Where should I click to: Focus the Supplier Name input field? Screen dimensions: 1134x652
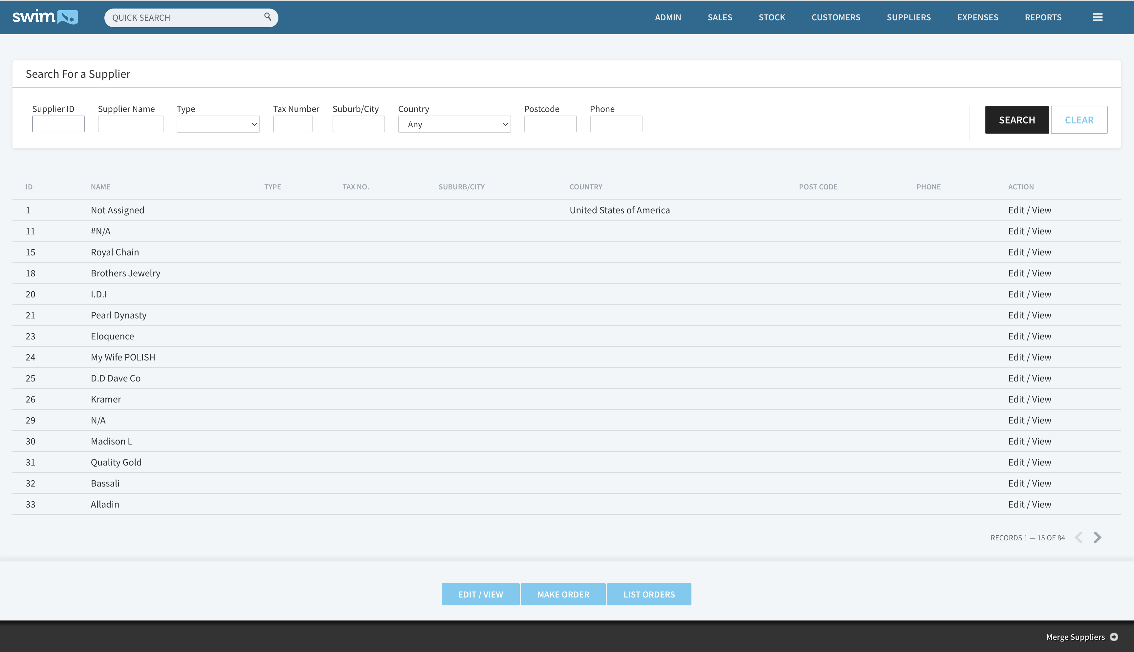[x=130, y=124]
